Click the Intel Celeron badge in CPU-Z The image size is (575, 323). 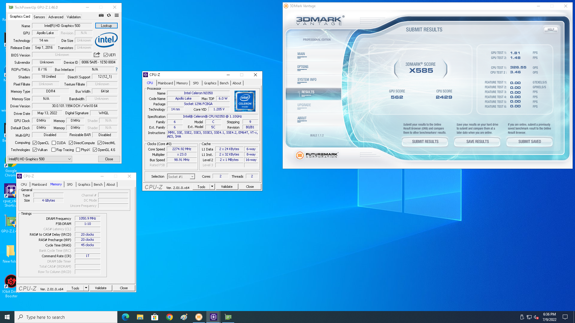pos(245,101)
